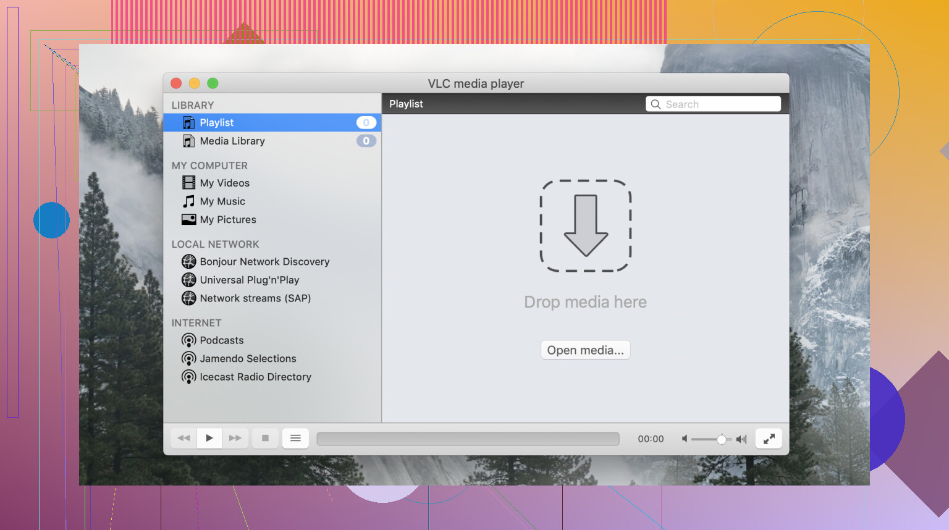Focus the Search field in playlist header
Screen dimensions: 949x530
(713, 104)
